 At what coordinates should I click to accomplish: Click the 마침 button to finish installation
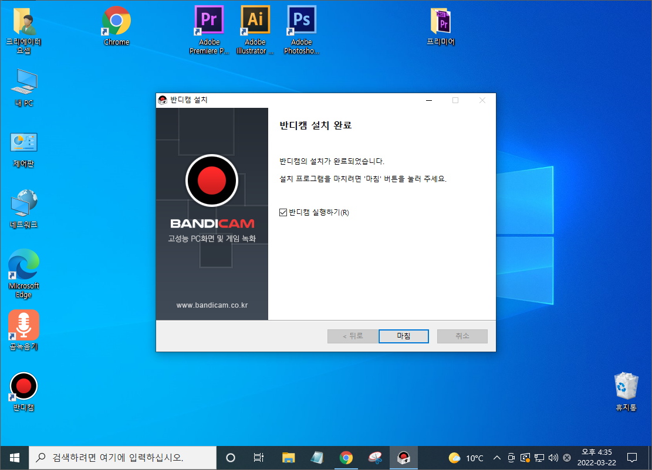[403, 336]
